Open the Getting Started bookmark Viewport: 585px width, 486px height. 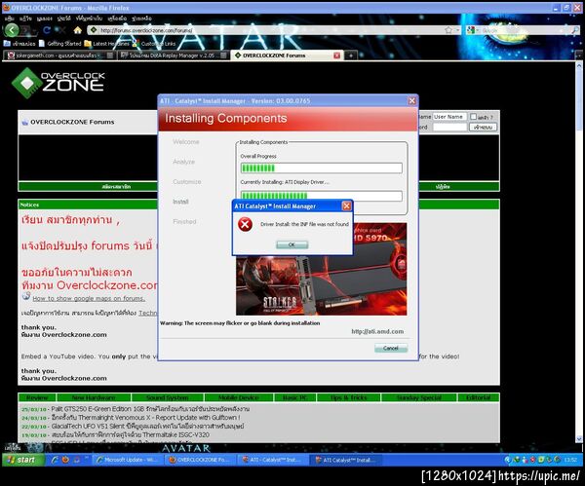click(x=60, y=44)
